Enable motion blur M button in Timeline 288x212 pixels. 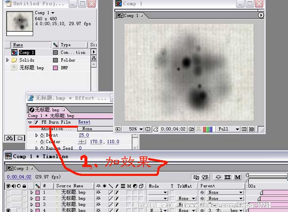[237, 177]
